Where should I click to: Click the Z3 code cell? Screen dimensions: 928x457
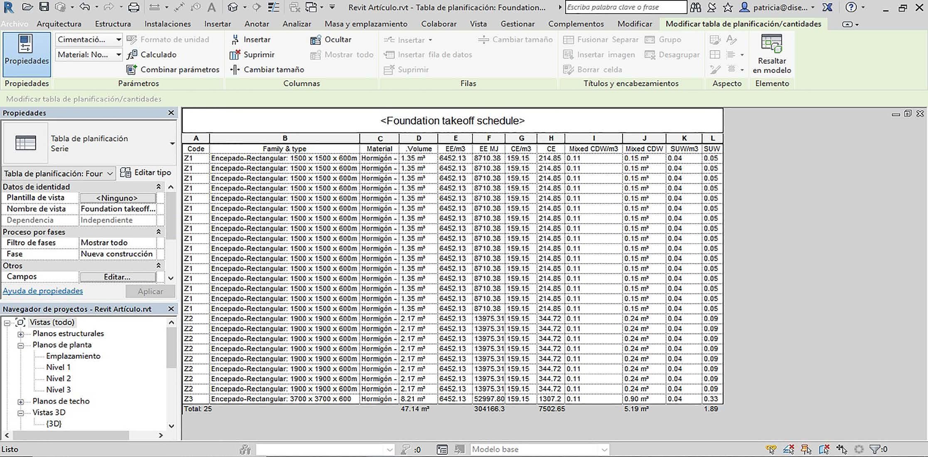[196, 399]
